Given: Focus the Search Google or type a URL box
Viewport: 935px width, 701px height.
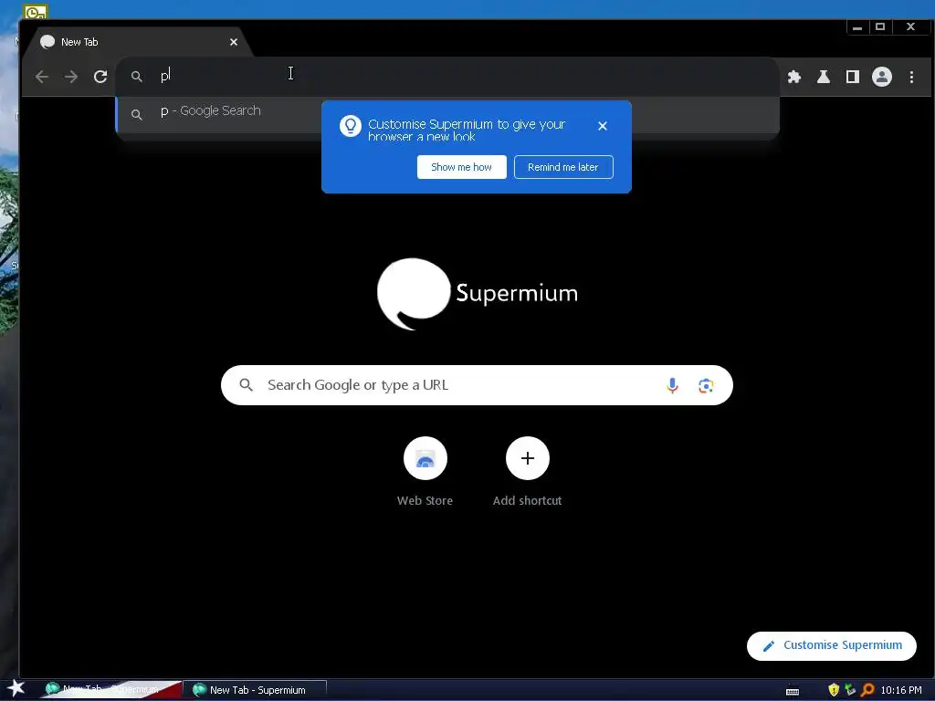Looking at the screenshot, I should (x=477, y=385).
